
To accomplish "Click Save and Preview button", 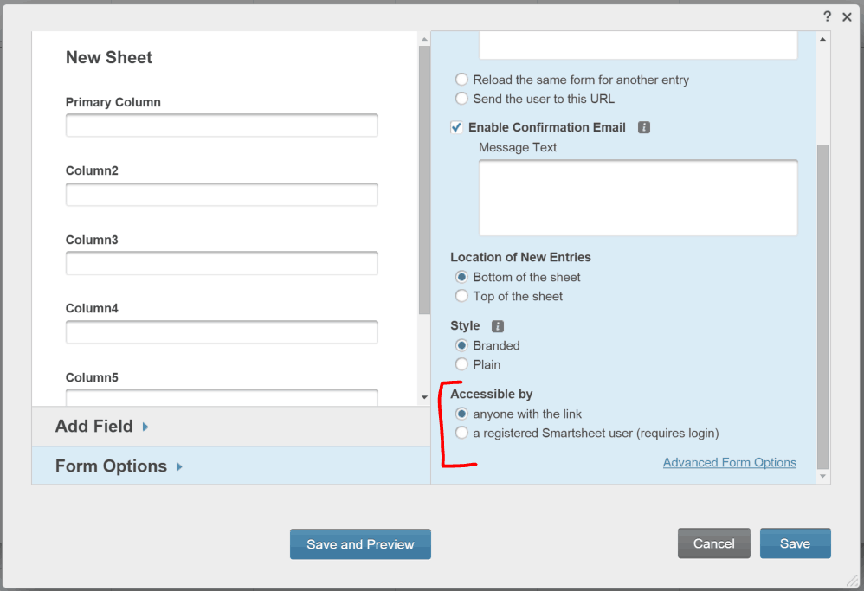I will pyautogui.click(x=360, y=544).
